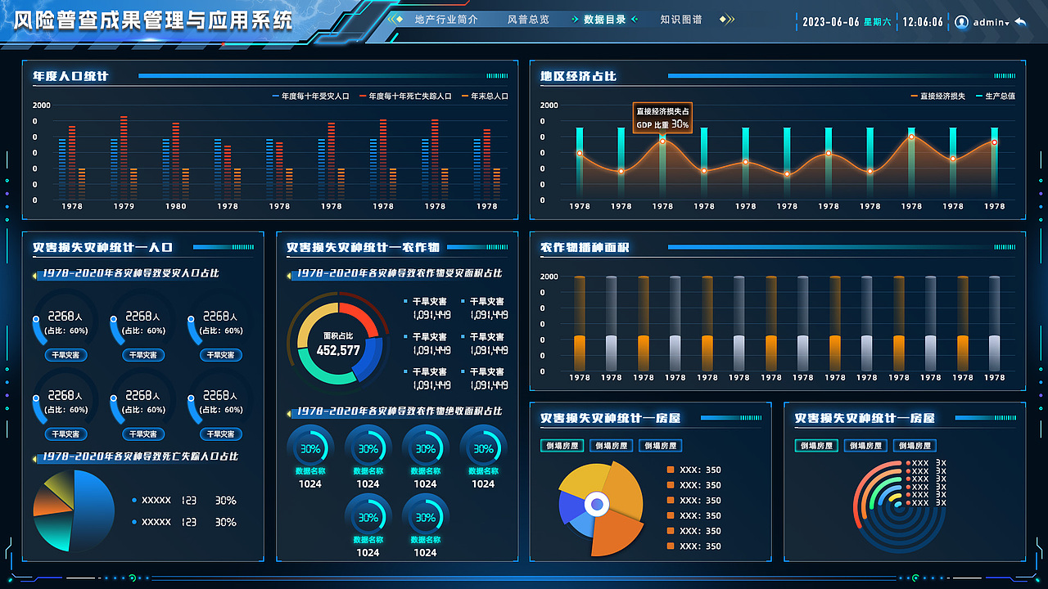Screen dimensions: 1048x589
Task: Open the admin dropdown menu
Action: [994, 22]
